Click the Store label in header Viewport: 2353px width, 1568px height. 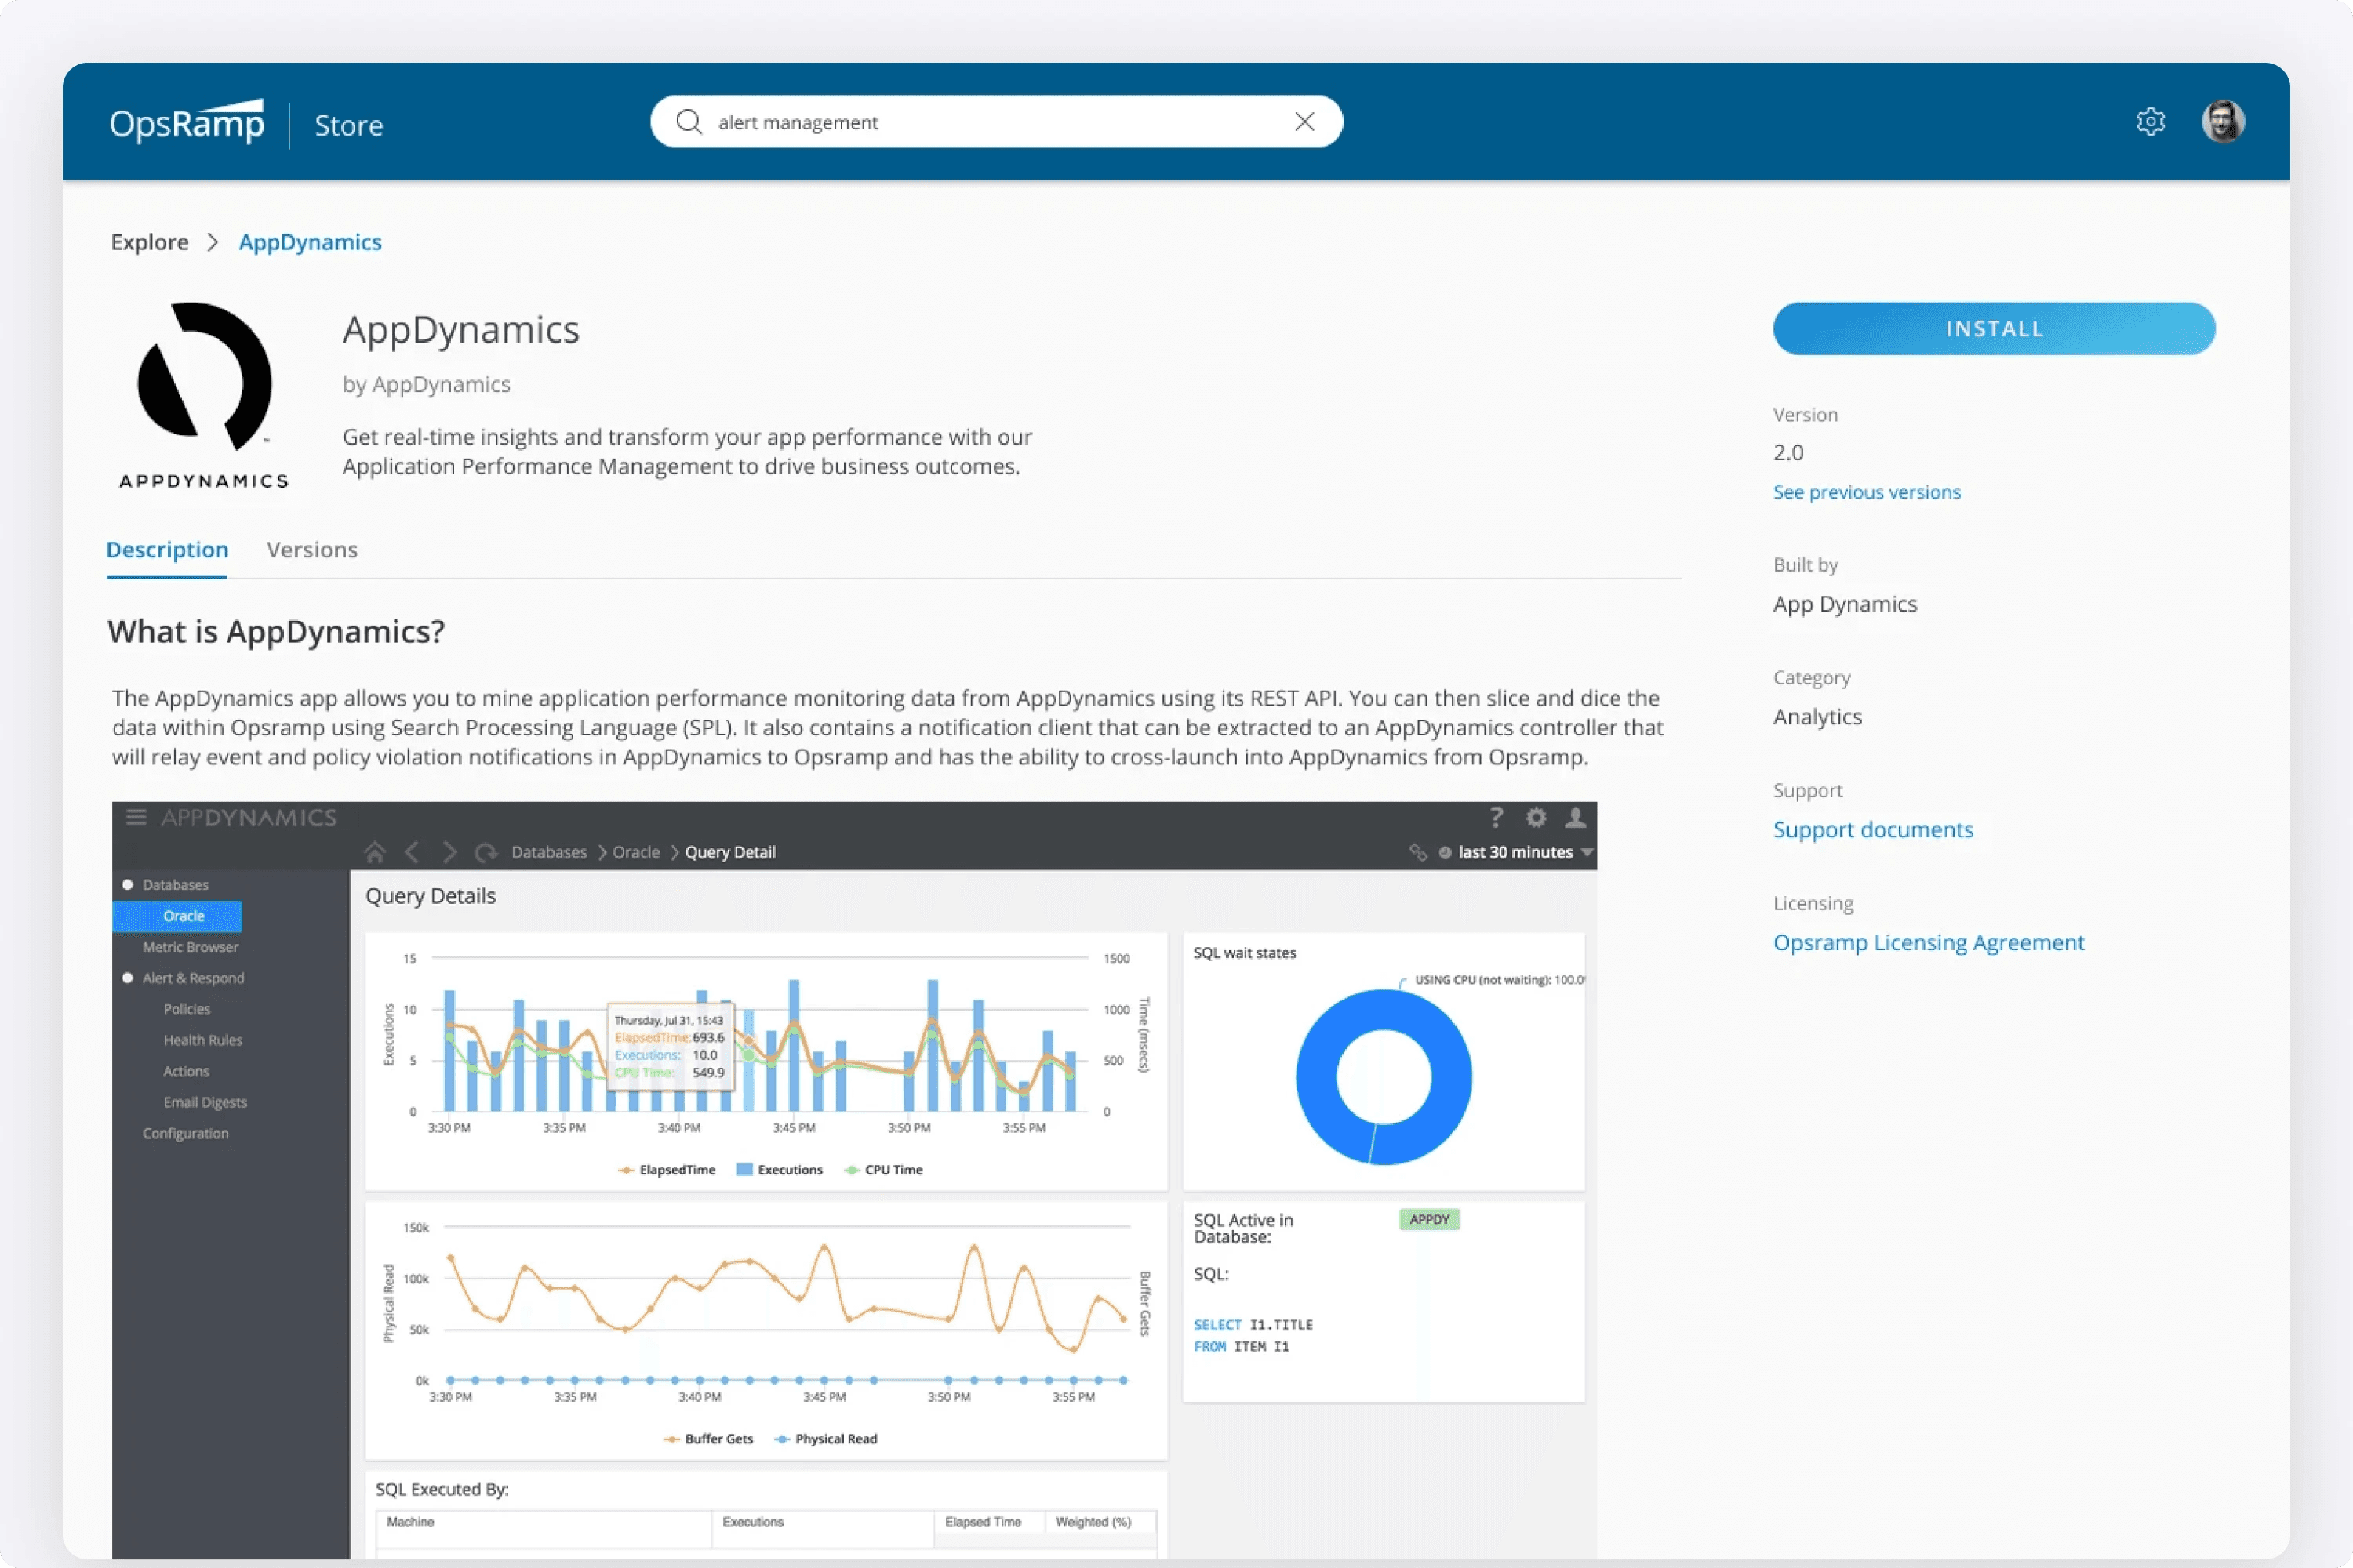[x=349, y=125]
